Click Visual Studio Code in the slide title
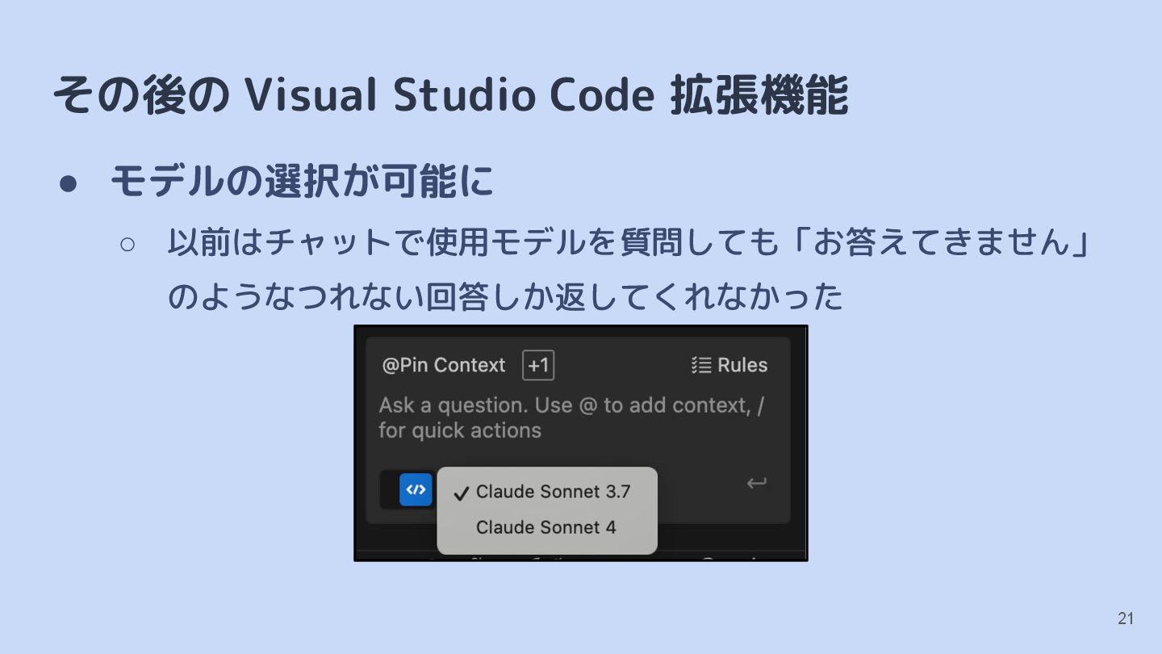This screenshot has height=654, width=1162. click(449, 95)
